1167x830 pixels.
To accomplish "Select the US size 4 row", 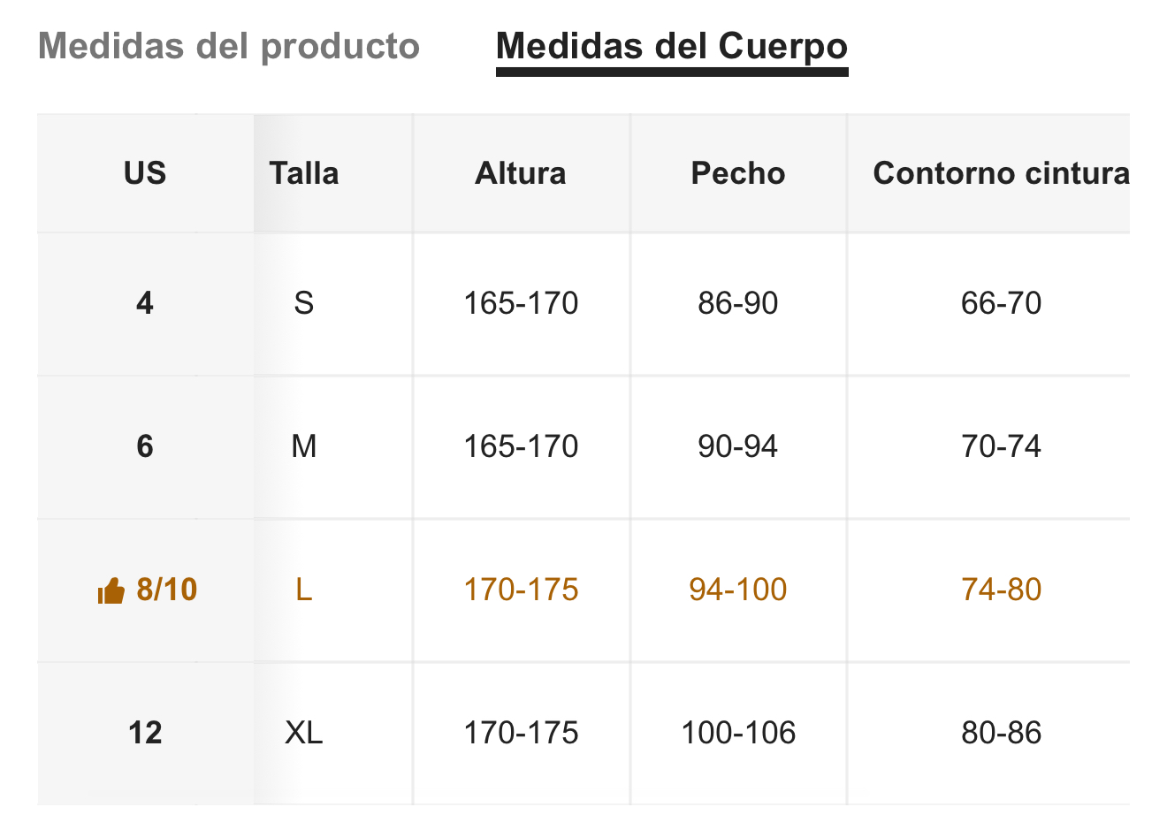I will (x=583, y=304).
